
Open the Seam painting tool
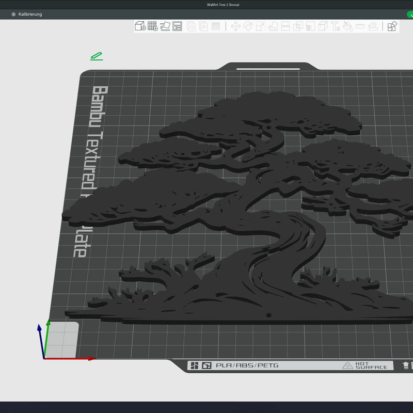click(x=323, y=26)
